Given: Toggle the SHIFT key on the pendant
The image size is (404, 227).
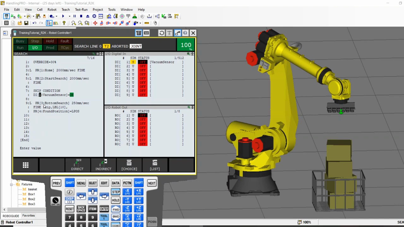Looking at the screenshot, I should [70, 183].
